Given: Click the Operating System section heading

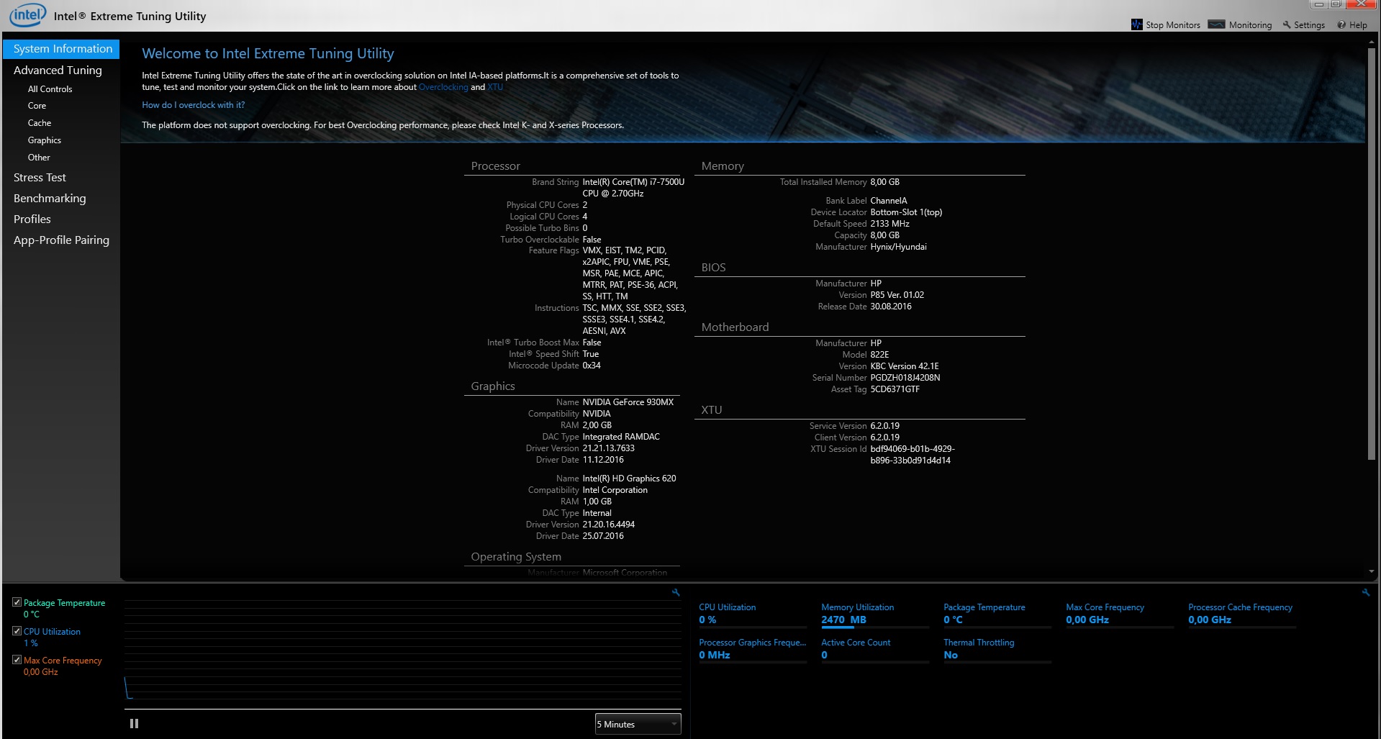Looking at the screenshot, I should point(516,557).
